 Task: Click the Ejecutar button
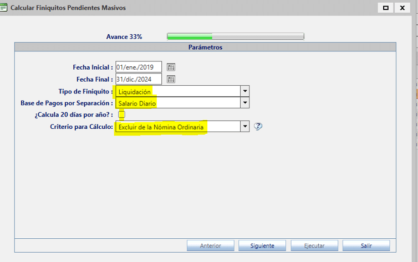(314, 245)
